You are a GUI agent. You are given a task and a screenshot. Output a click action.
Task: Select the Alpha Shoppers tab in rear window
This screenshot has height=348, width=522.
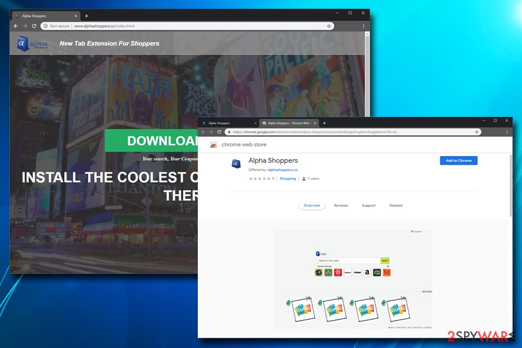(46, 16)
